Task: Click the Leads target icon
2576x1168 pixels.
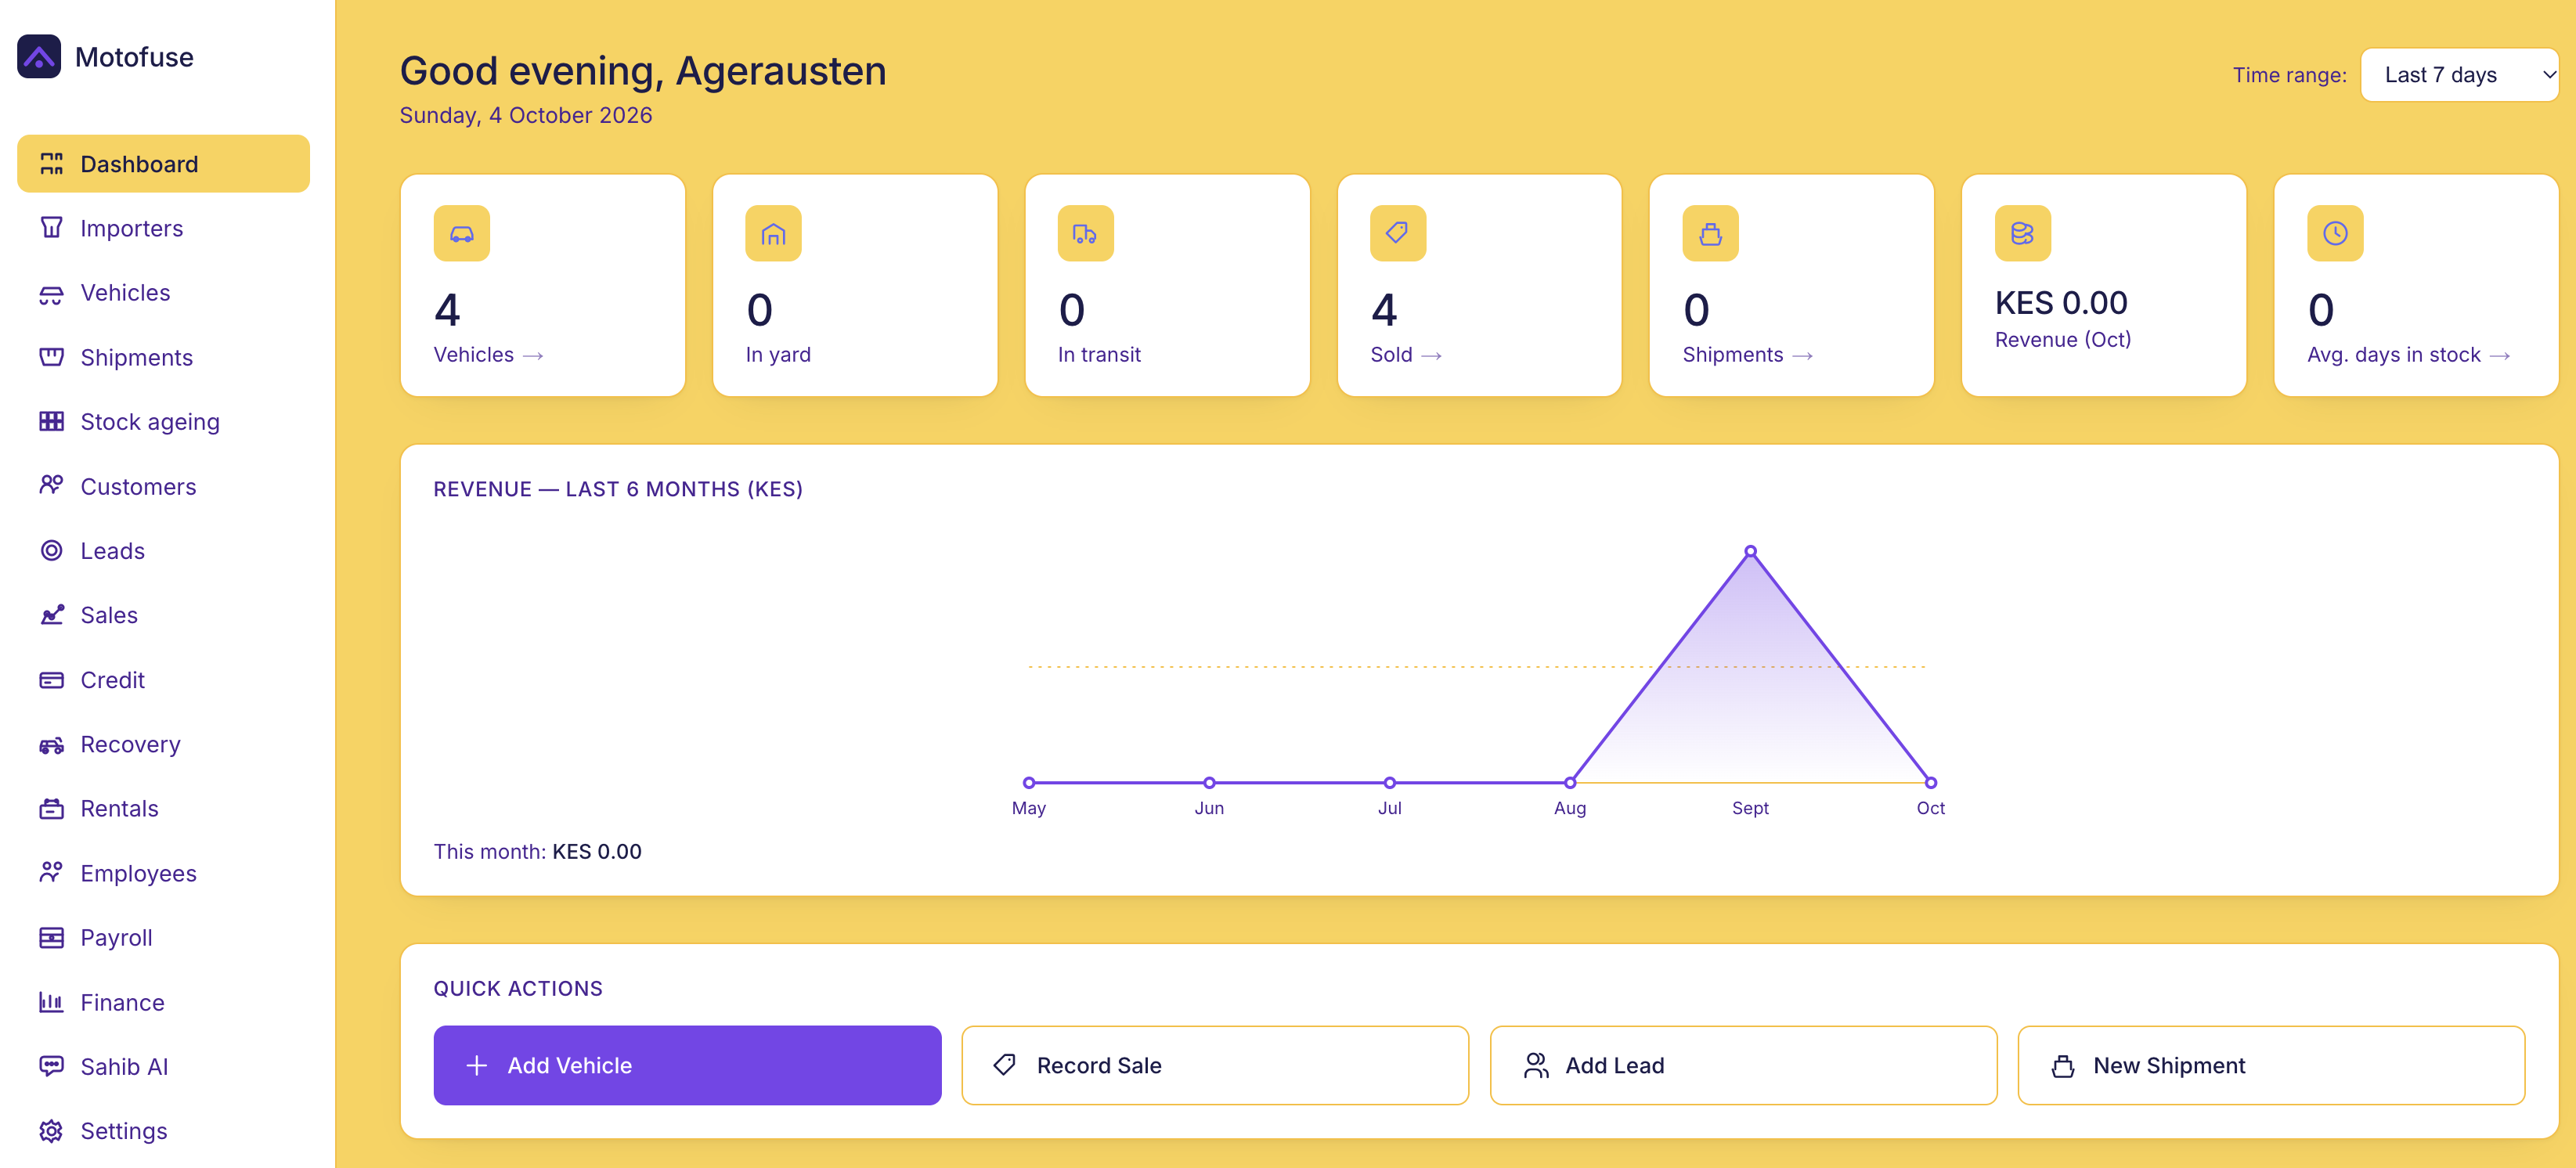Action: pyautogui.click(x=51, y=550)
